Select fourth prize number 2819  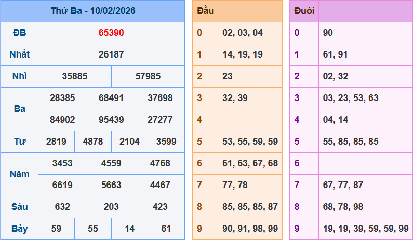56,142
